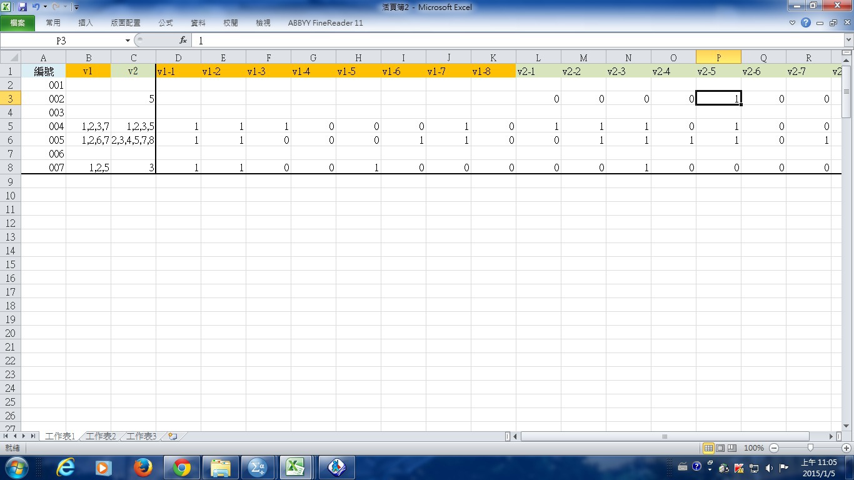Open the 公式 ribbon tab

coord(166,23)
